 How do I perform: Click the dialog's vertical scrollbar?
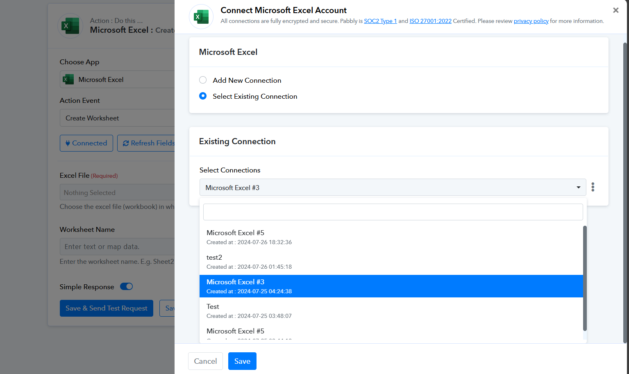(625, 193)
